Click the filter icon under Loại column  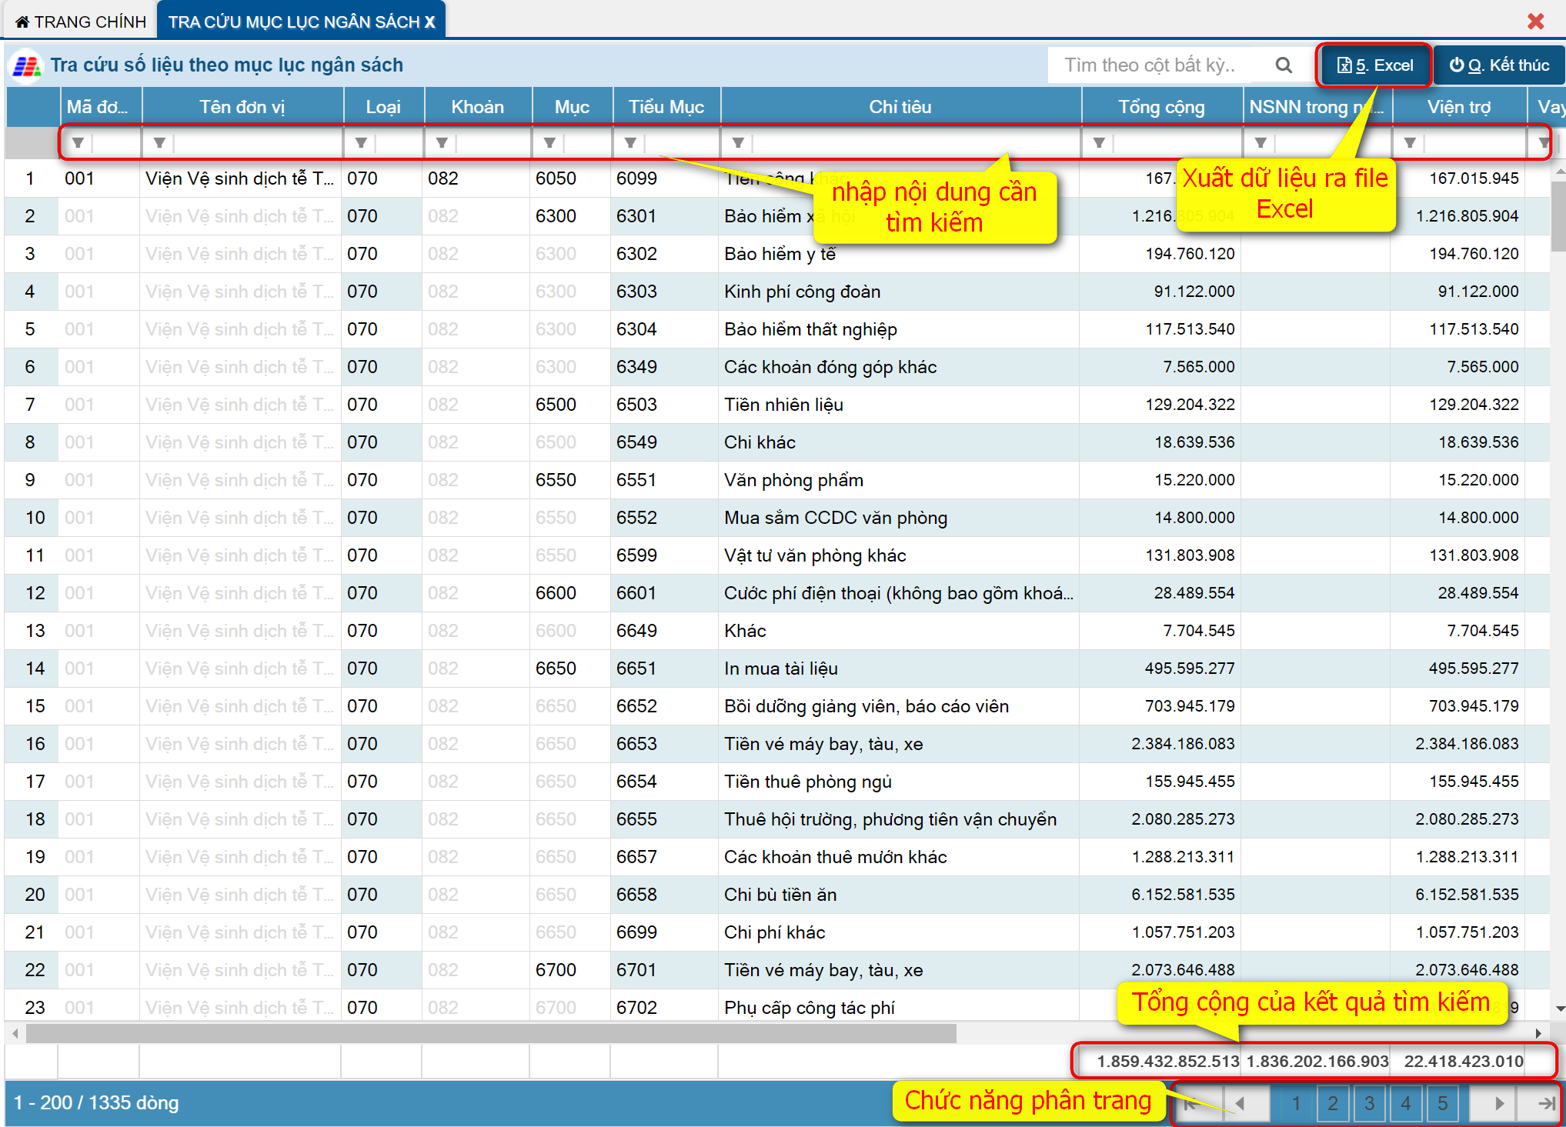point(361,143)
